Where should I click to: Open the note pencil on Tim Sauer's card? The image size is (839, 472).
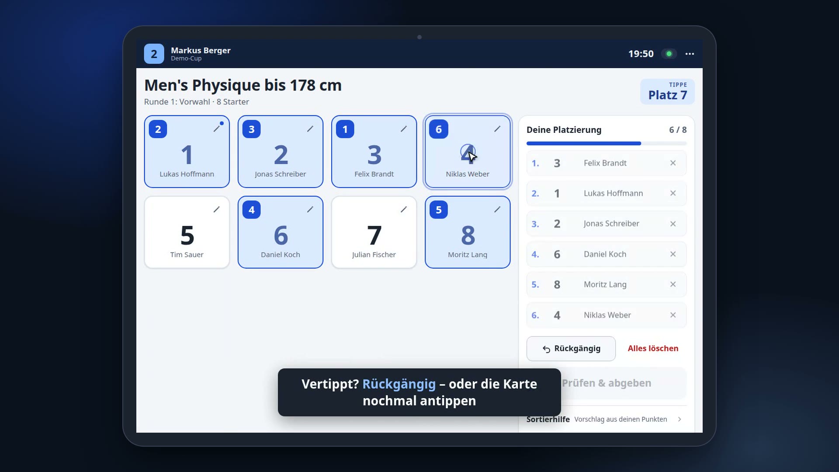click(217, 209)
